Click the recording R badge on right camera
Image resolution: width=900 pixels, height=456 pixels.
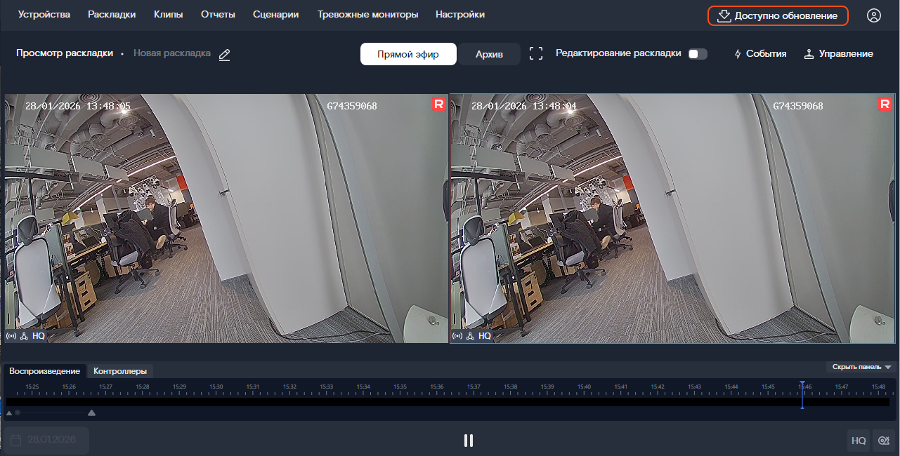click(x=885, y=105)
